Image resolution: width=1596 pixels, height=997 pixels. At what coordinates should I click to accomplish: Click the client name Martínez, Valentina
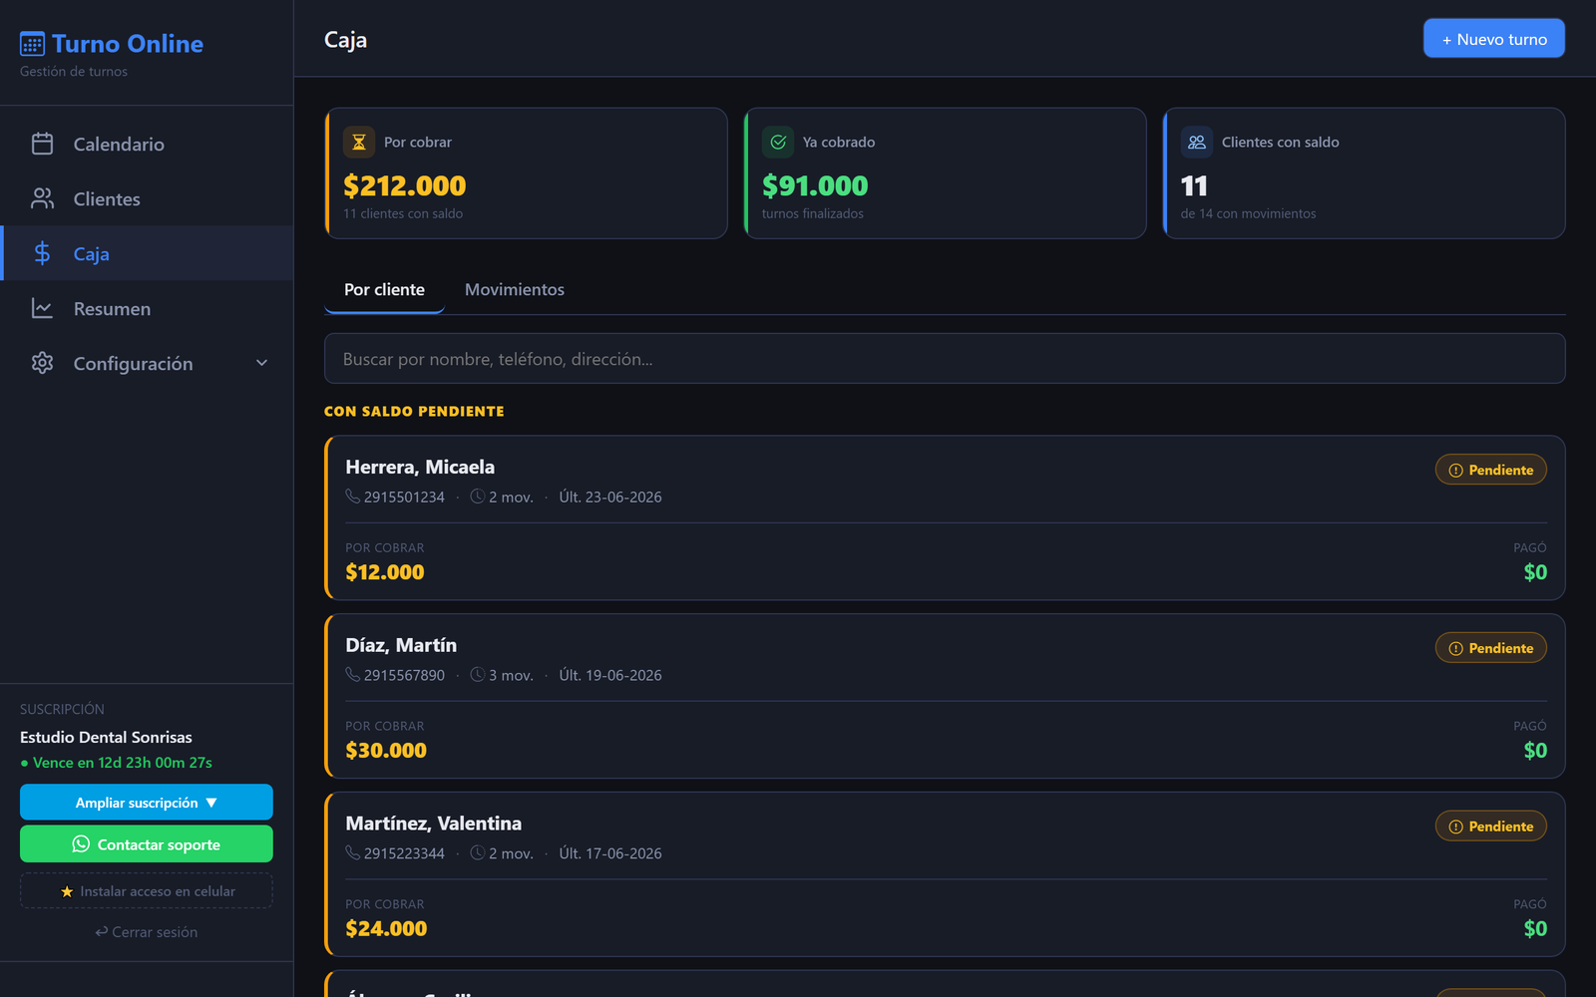434,824
